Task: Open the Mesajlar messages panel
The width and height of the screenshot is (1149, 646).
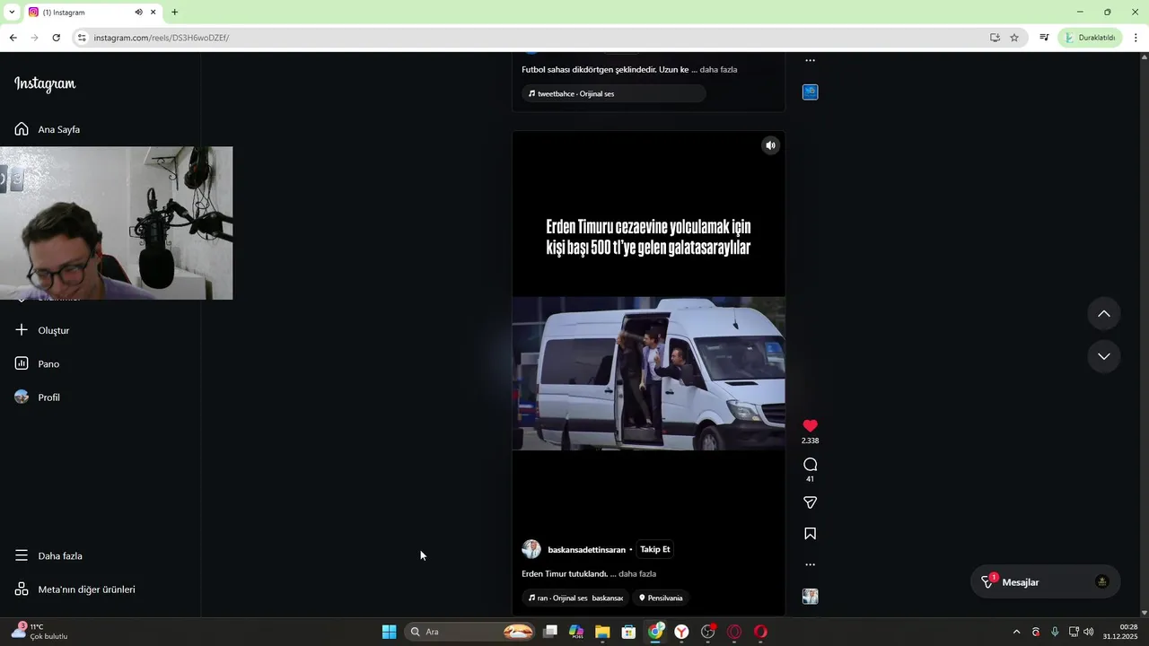Action: [1045, 582]
